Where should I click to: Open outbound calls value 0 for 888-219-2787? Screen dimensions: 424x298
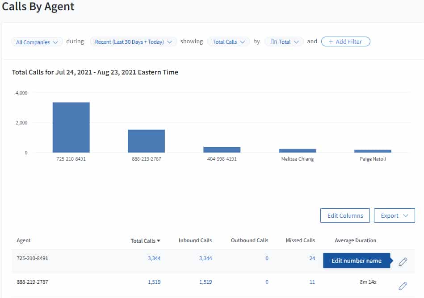click(267, 282)
